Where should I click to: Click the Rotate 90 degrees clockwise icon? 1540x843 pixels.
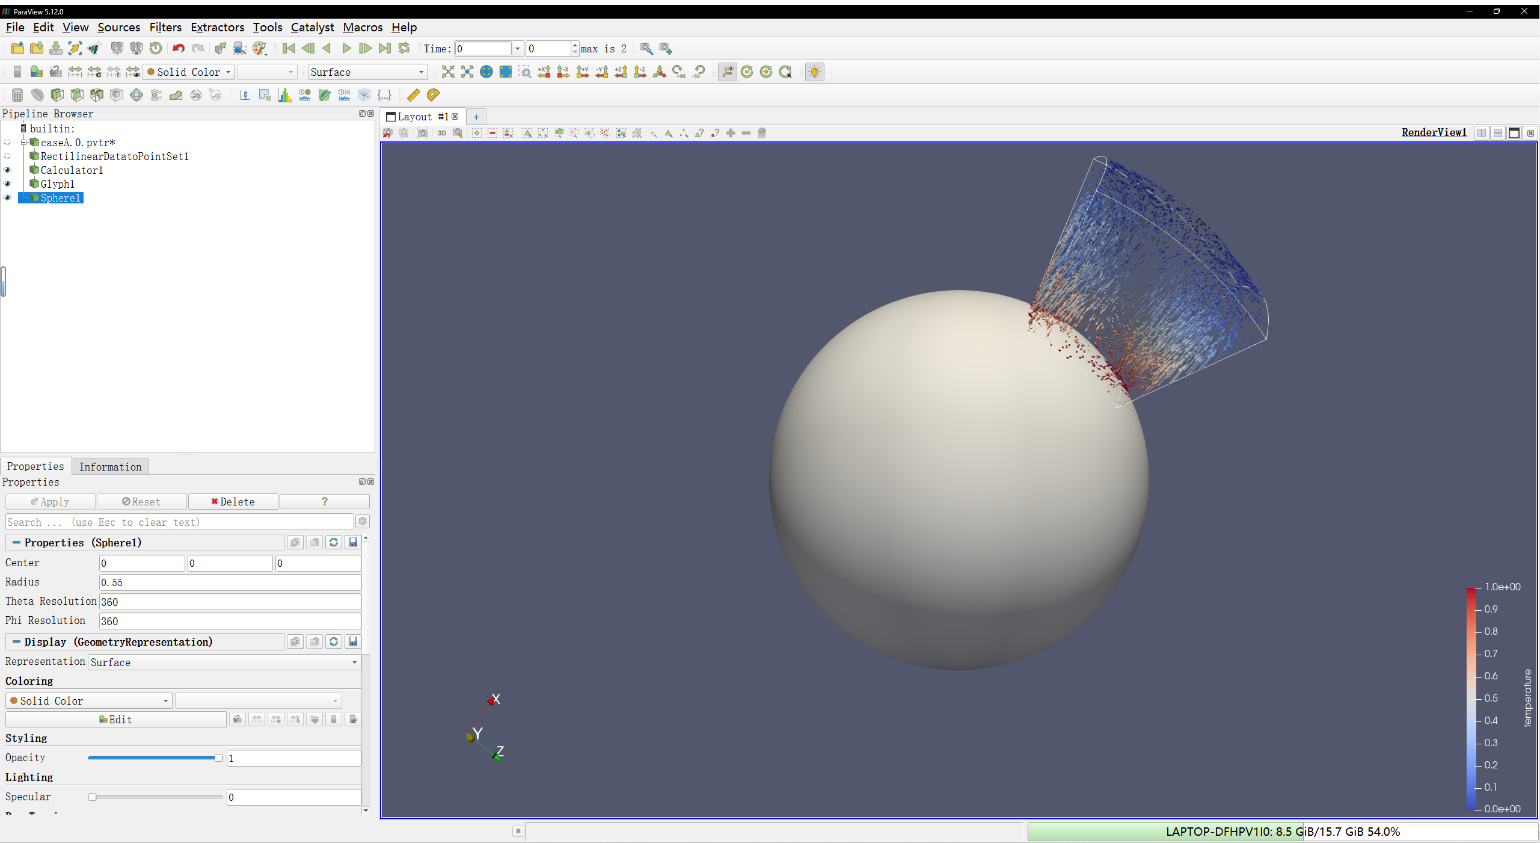click(x=679, y=72)
